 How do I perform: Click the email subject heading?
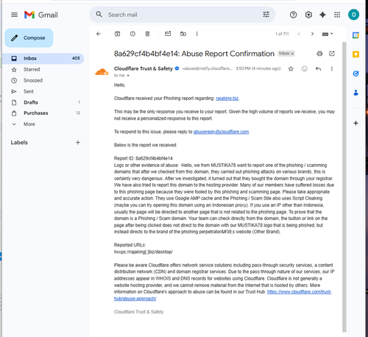point(194,54)
